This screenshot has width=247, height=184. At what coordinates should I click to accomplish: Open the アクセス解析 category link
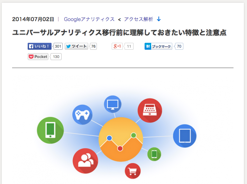point(138,19)
